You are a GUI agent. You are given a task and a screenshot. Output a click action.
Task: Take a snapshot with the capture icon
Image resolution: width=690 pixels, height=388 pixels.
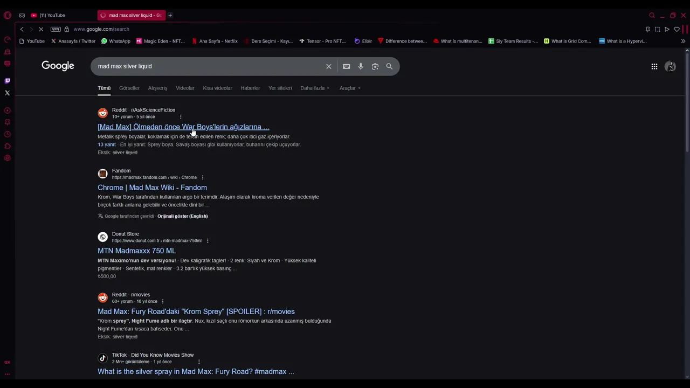(x=657, y=29)
